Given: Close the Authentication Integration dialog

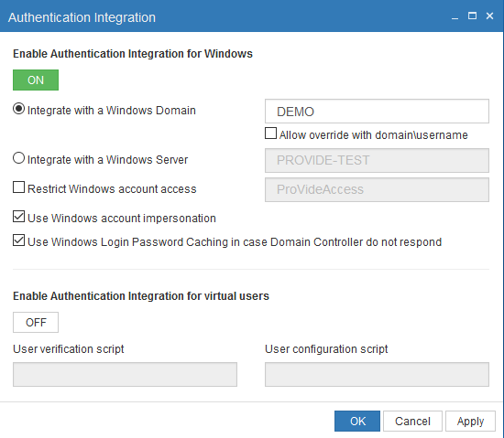Looking at the screenshot, I should coord(489,16).
